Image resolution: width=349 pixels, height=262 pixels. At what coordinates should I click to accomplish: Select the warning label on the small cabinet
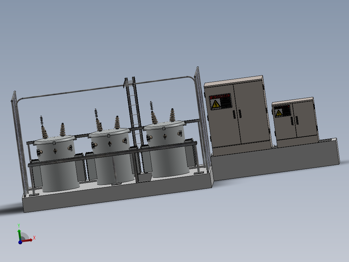282,111
